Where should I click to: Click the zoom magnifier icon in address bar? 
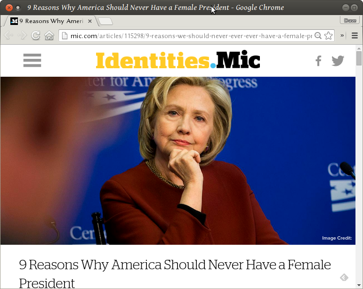click(318, 36)
